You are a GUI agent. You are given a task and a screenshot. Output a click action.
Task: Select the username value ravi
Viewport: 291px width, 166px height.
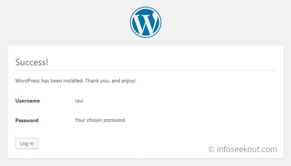point(79,101)
